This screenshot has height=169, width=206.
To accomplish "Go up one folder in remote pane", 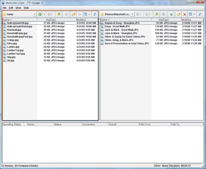I will pyautogui.click(x=156, y=14).
